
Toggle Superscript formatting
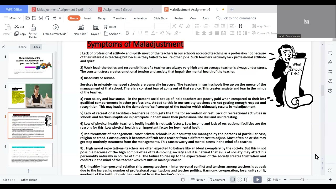(x=162, y=33)
